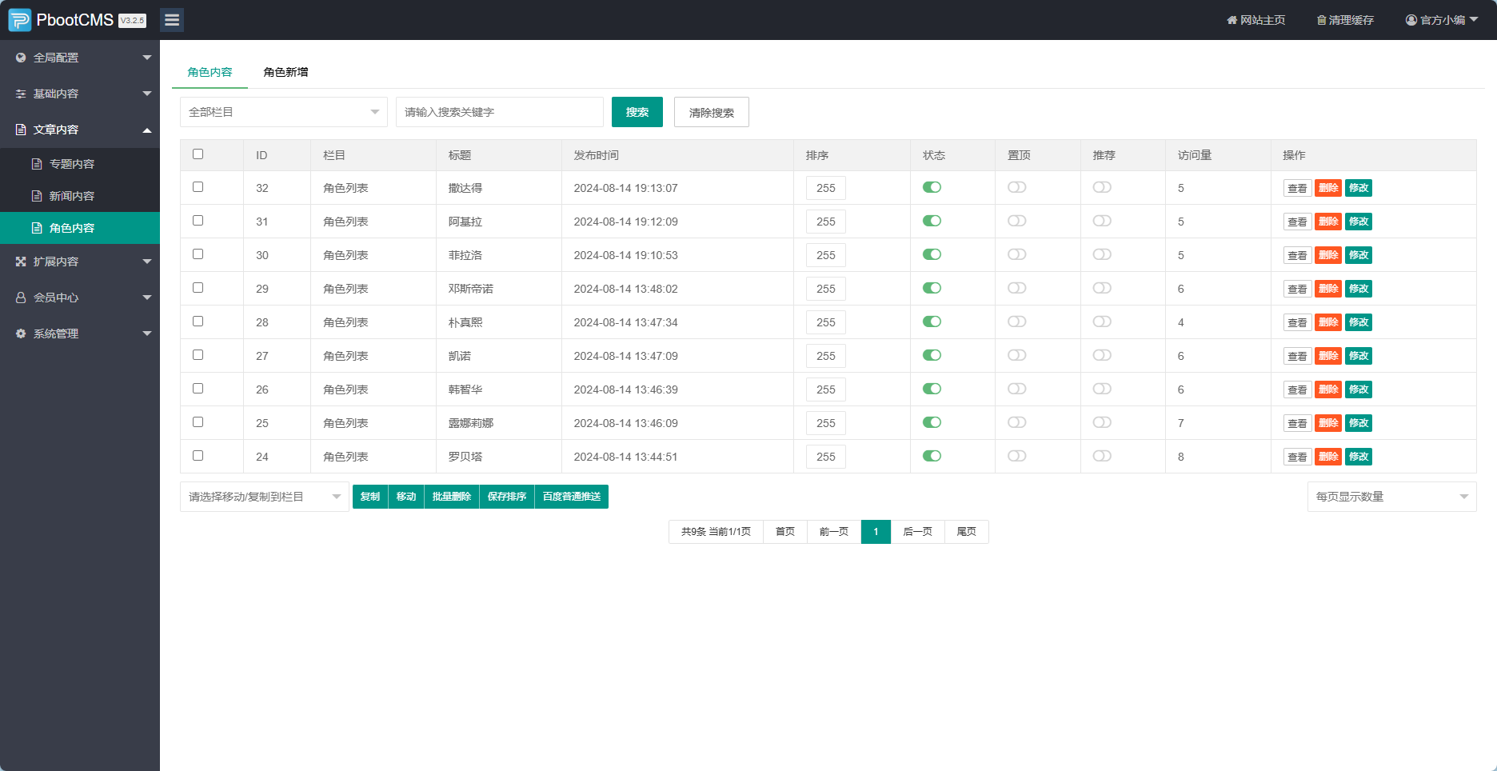Click the PbootCMS logo icon
The image size is (1497, 771).
tap(19, 20)
